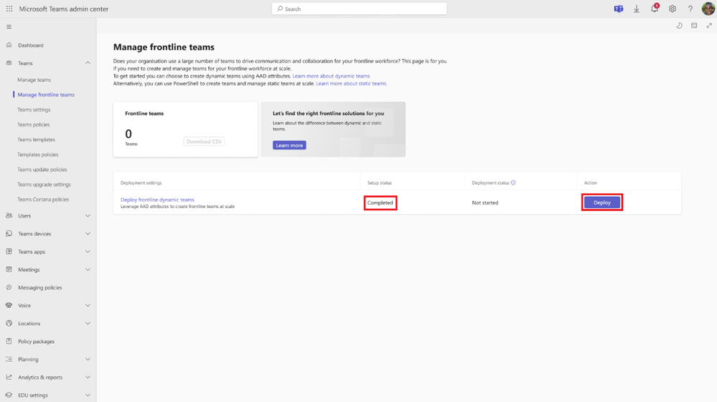Click the Teams devices icon
The height and width of the screenshot is (402, 717).
tap(9, 234)
